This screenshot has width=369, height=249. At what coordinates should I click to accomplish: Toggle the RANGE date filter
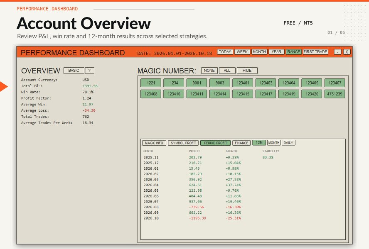[293, 52]
